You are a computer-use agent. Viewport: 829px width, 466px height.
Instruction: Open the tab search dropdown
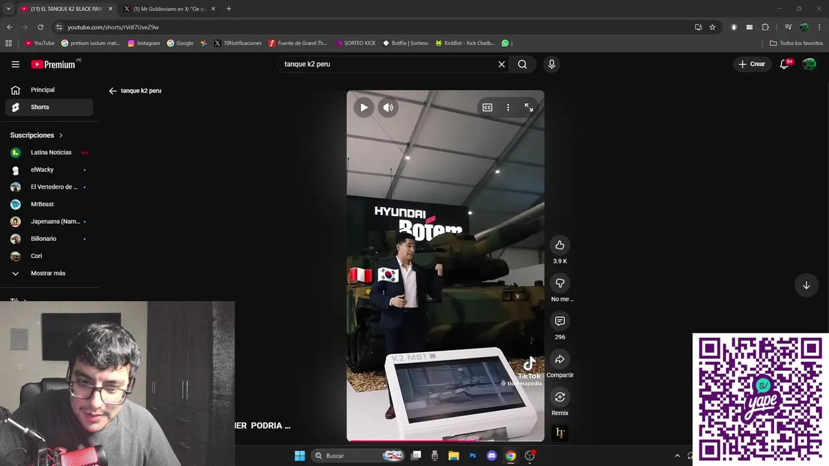pyautogui.click(x=8, y=8)
